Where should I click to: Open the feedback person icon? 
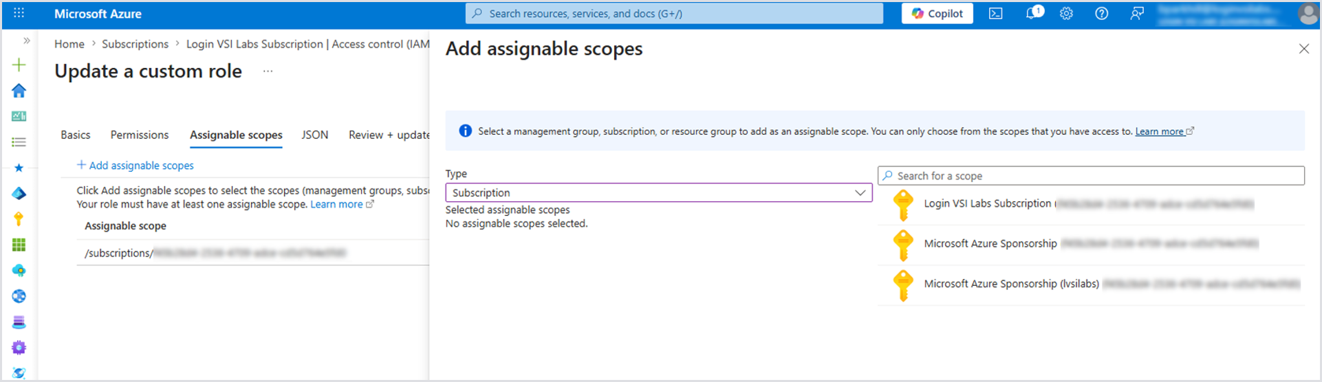(x=1137, y=14)
